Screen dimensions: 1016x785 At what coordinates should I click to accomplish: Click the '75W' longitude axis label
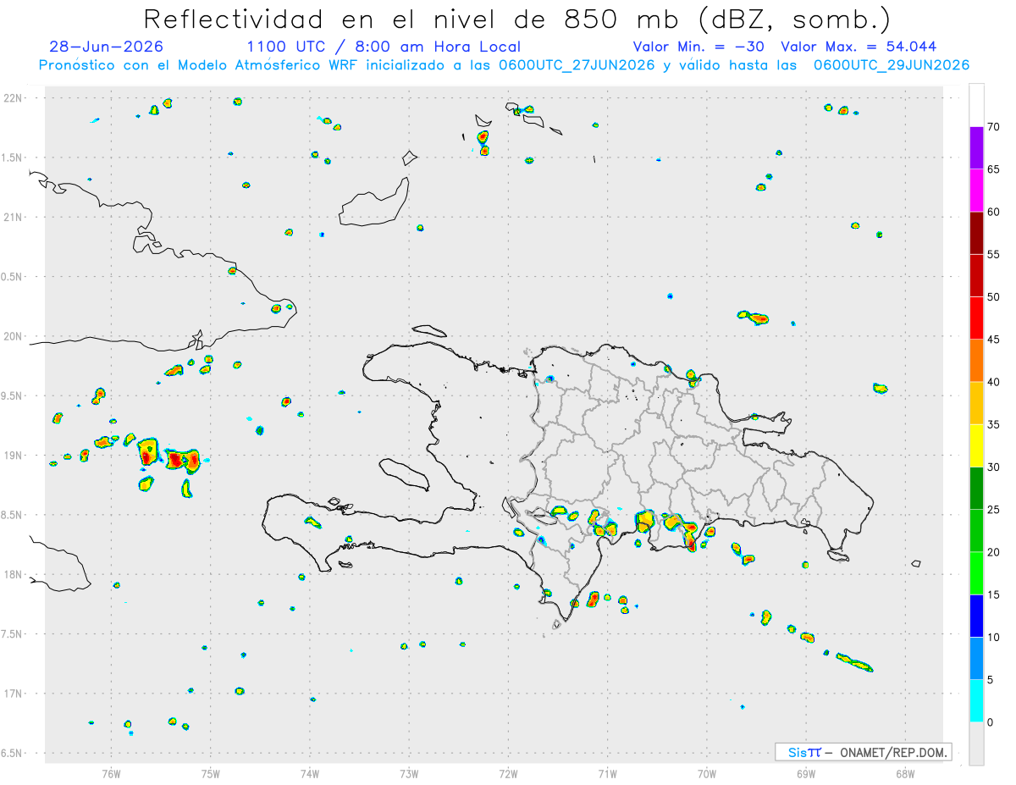[x=211, y=774]
